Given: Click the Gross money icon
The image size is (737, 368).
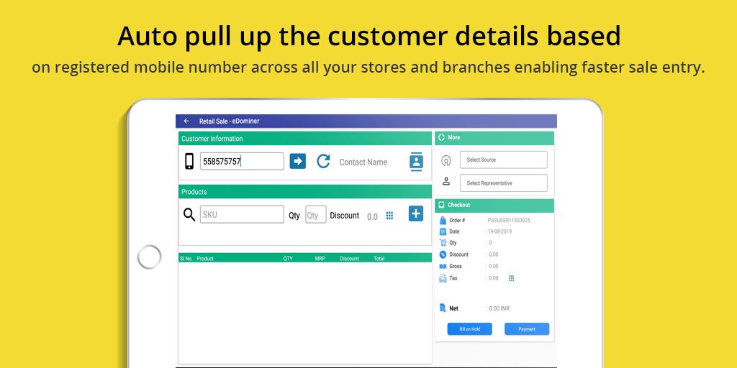Looking at the screenshot, I should [x=443, y=266].
